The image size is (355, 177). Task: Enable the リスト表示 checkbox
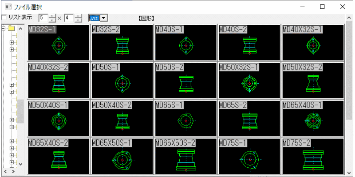[4, 17]
